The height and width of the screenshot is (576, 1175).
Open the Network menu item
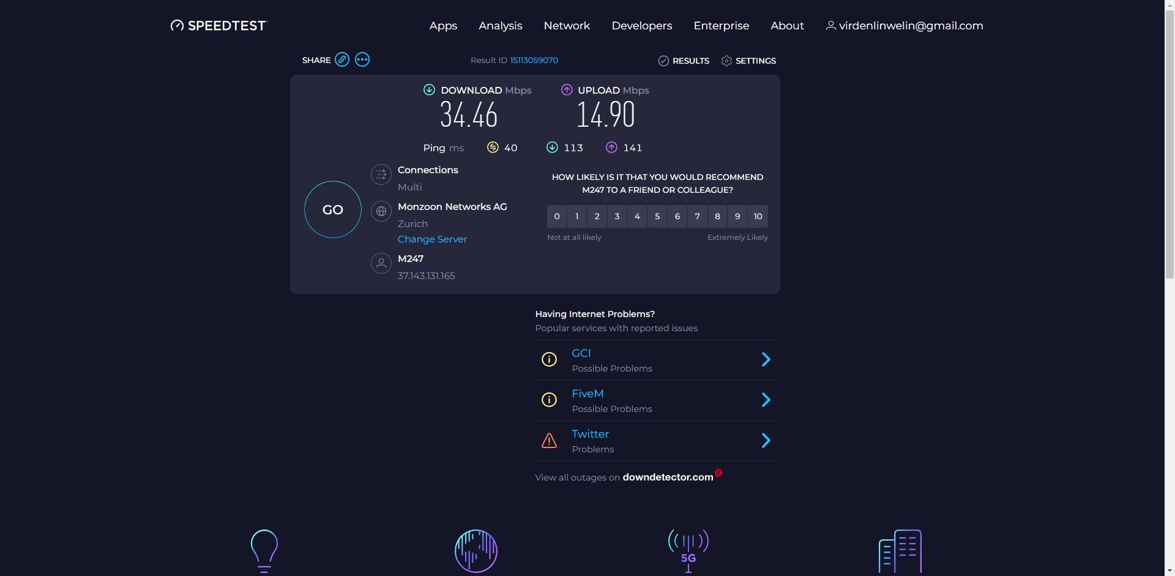pyautogui.click(x=566, y=26)
